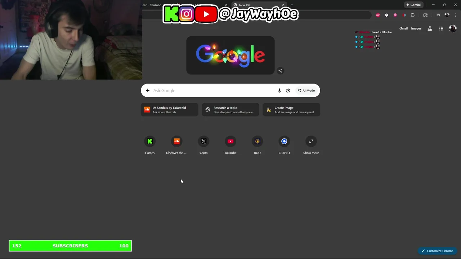Open Search Labs flask icon
This screenshot has height=259, width=461.
coord(430,28)
